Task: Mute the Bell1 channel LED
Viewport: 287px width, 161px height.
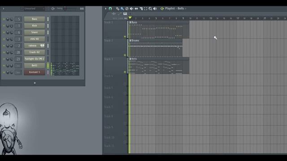Action: [4, 66]
